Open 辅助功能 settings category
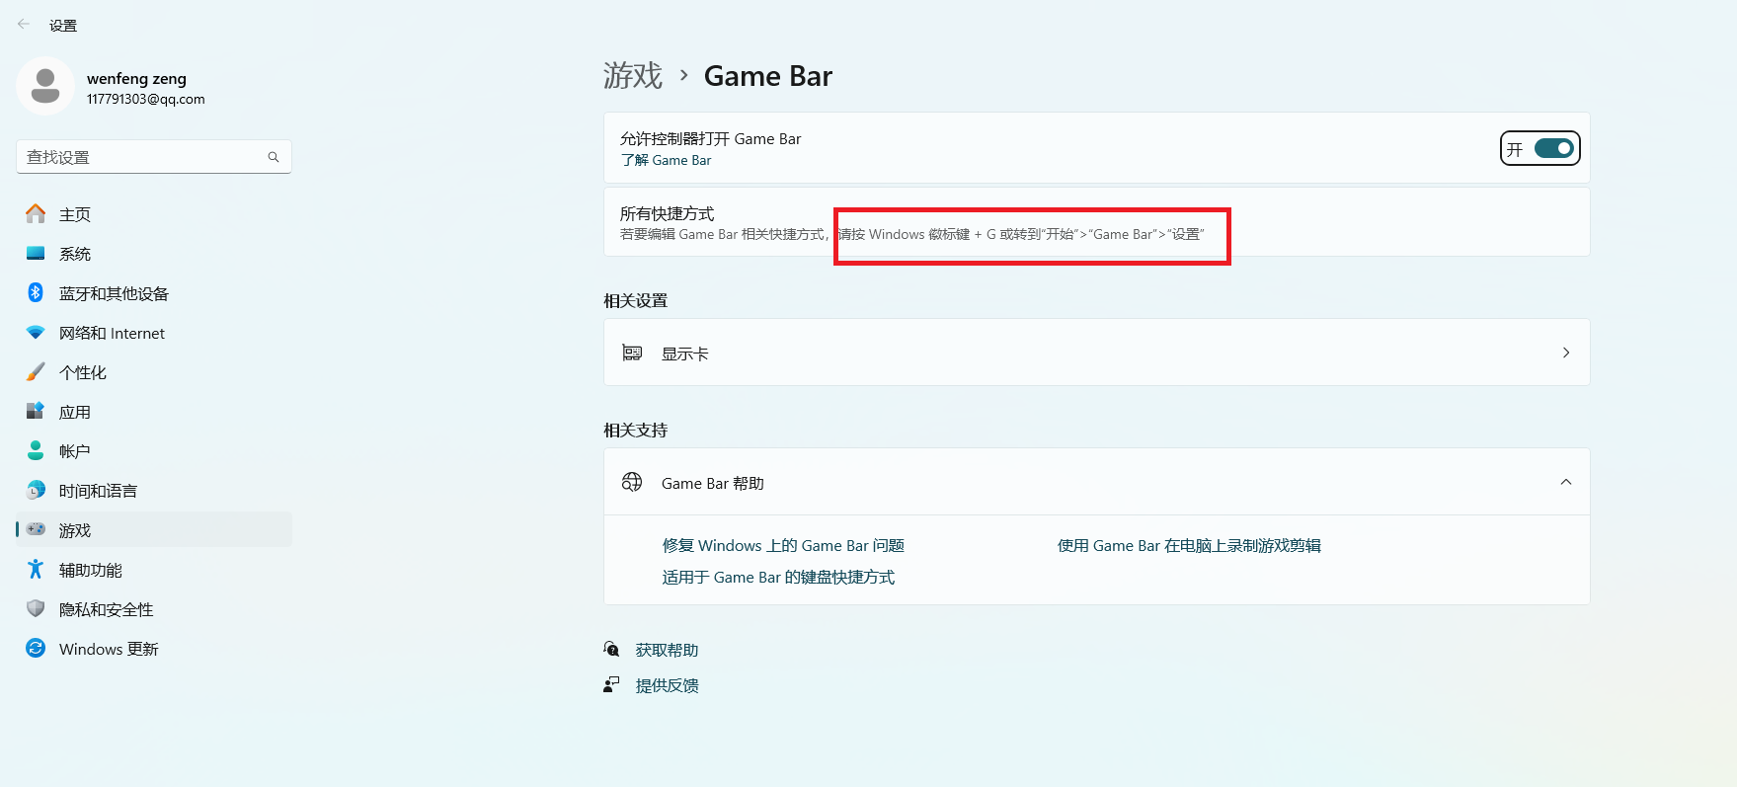This screenshot has height=787, width=1737. click(x=154, y=570)
